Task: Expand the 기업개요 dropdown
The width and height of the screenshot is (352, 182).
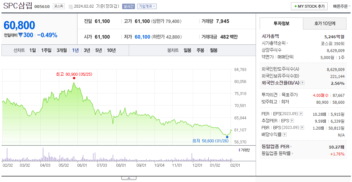Action: coord(147,6)
